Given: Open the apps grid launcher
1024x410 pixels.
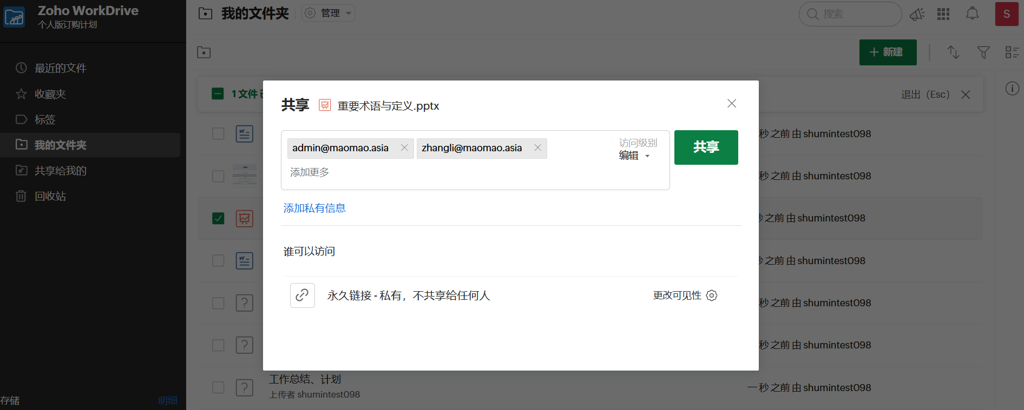Looking at the screenshot, I should pos(943,14).
